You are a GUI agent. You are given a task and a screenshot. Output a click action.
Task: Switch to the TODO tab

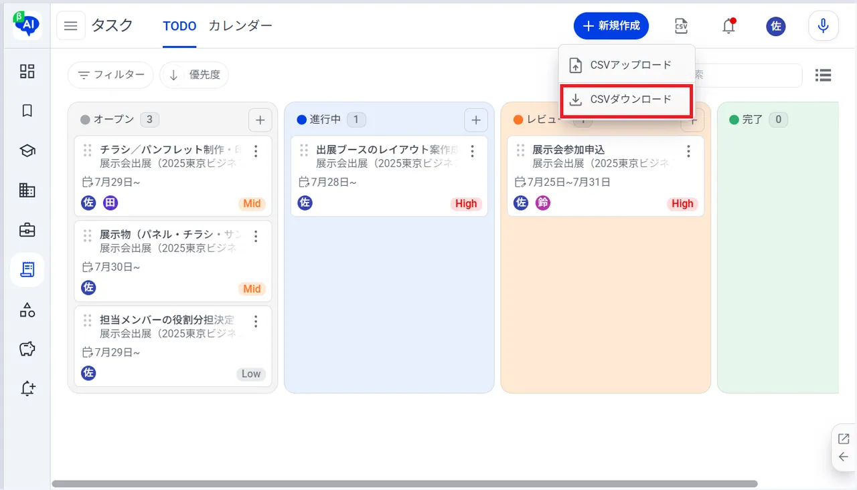point(179,26)
